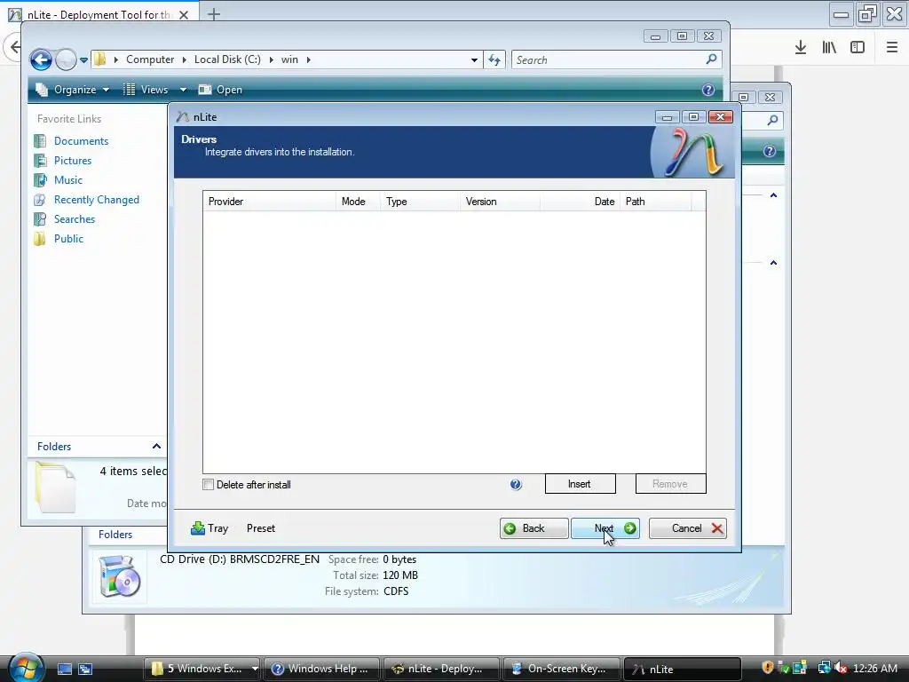The width and height of the screenshot is (909, 682).
Task: Open the help icon beside Insert
Action: pyautogui.click(x=516, y=484)
